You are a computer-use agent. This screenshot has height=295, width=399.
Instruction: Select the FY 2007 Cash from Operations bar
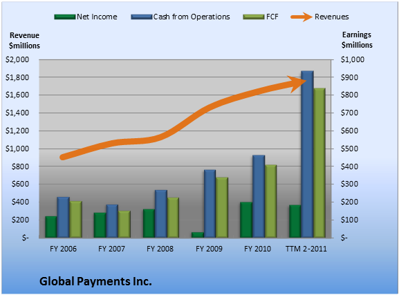click(112, 221)
